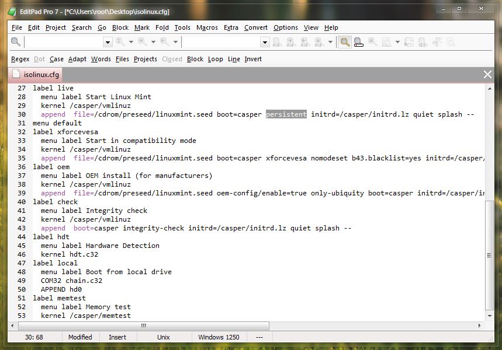Expand the Fold Lines options arrow
The image size is (502, 350).
click(x=397, y=42)
